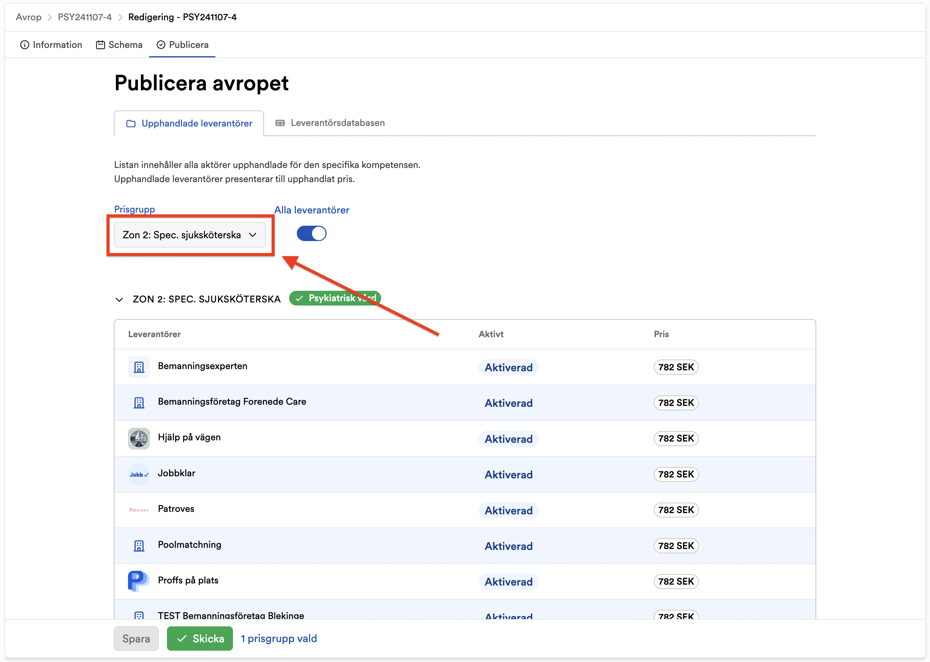Open PSY241107-4 breadcrumb link
The image size is (930, 662).
click(85, 17)
